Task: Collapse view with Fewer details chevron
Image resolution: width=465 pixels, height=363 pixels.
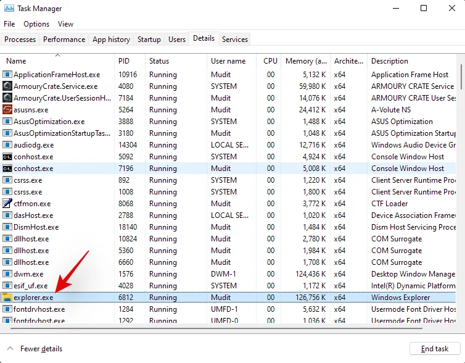Action: (x=10, y=349)
